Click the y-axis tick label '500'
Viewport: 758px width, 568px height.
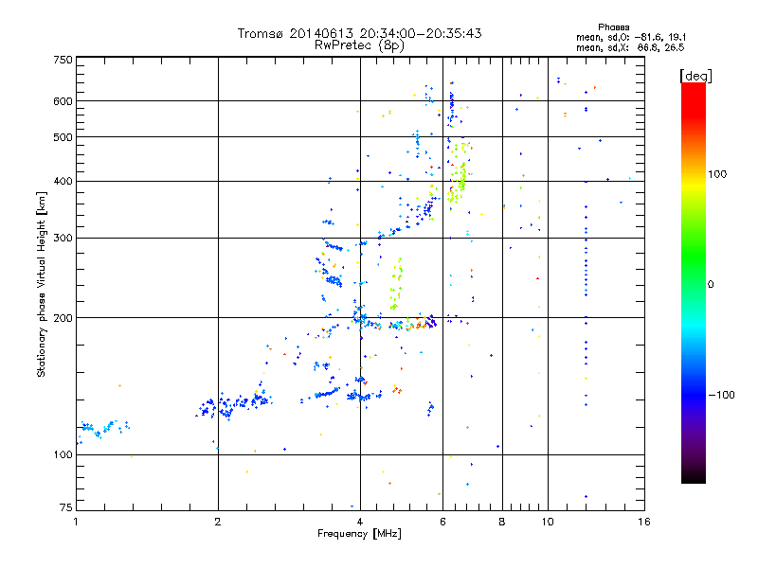pos(63,137)
